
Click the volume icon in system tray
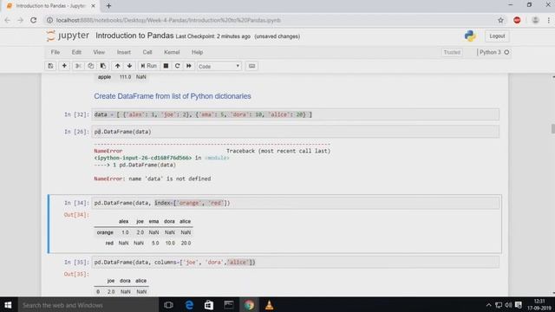click(x=508, y=305)
